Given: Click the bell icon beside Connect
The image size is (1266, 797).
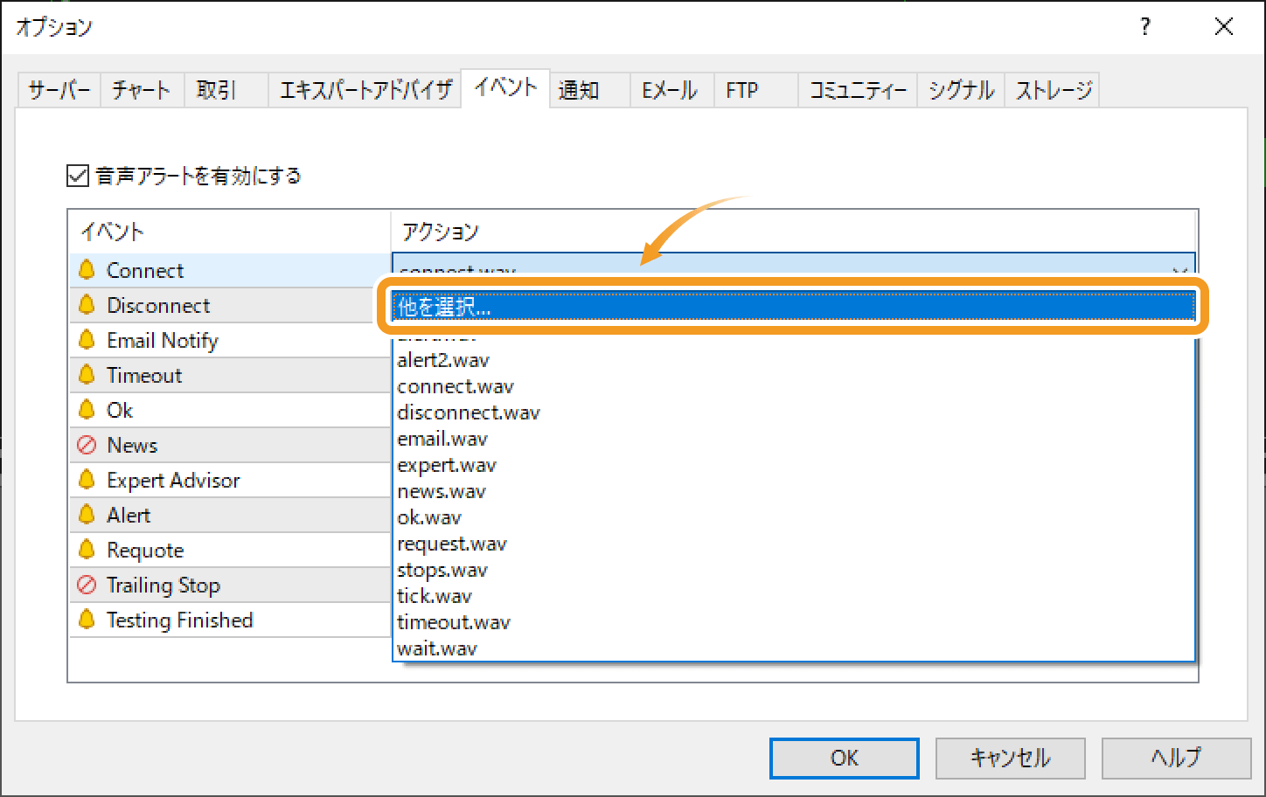Looking at the screenshot, I should click(87, 270).
